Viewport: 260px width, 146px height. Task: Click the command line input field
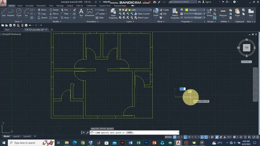134,133
